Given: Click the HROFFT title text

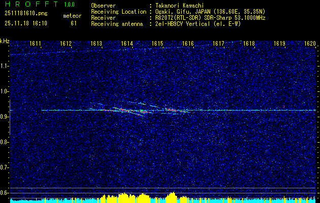Looking at the screenshot, I should [31, 4].
